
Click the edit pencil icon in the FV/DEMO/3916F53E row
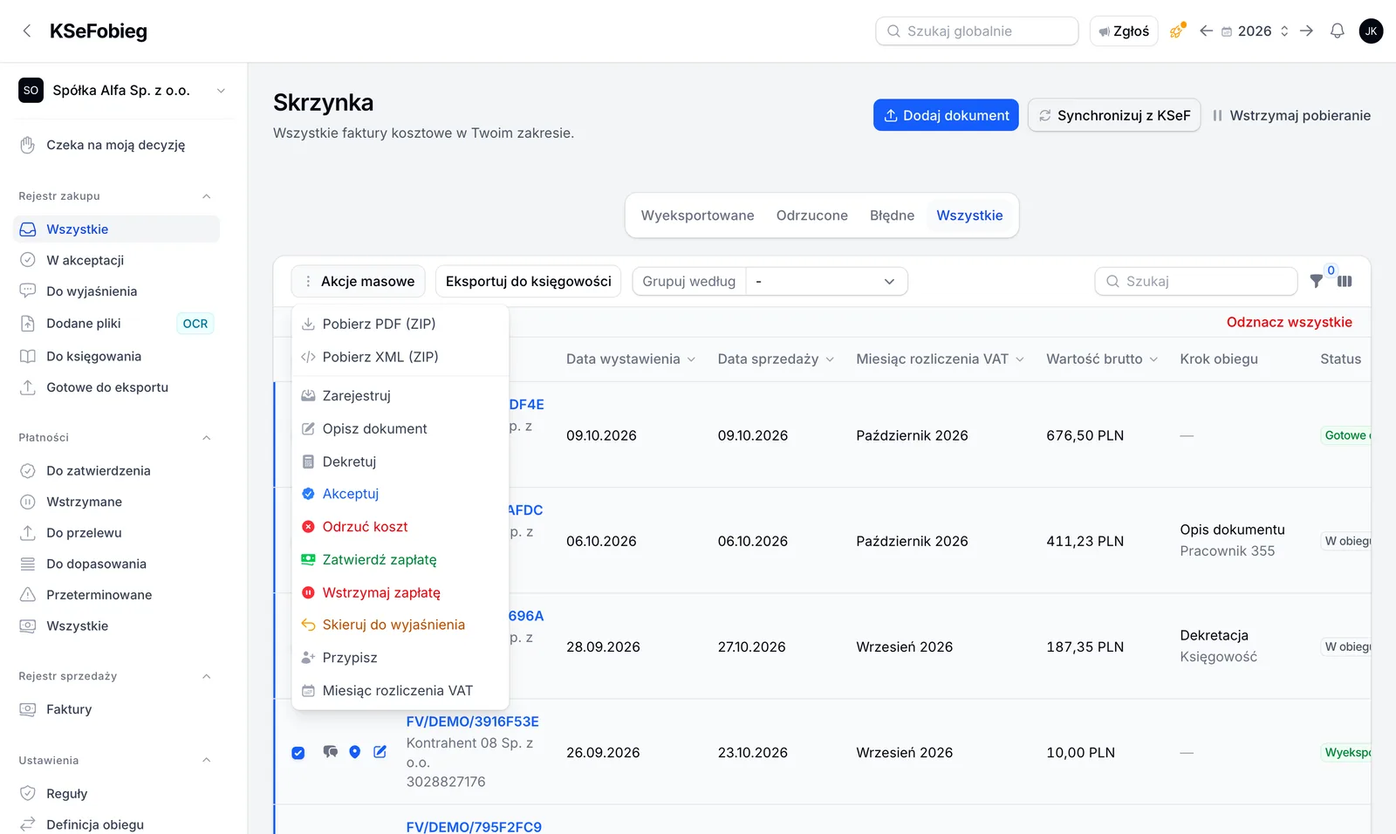tap(380, 752)
